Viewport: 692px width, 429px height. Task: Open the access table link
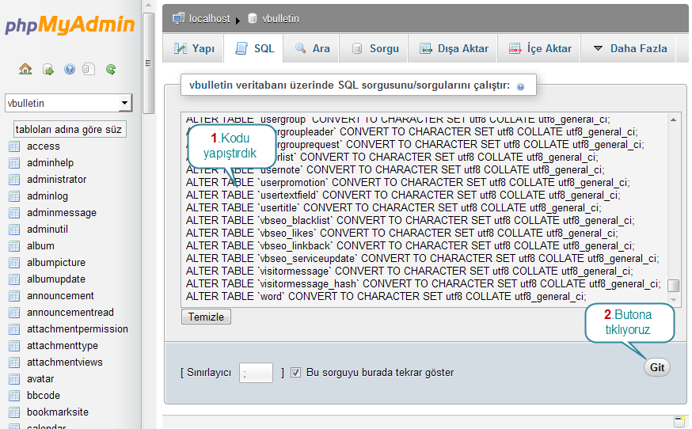coord(44,146)
